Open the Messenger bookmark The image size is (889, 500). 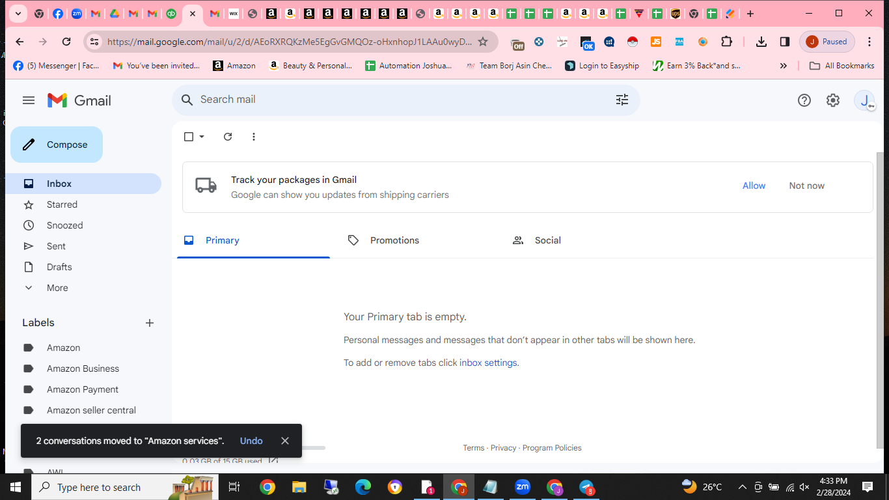click(56, 66)
